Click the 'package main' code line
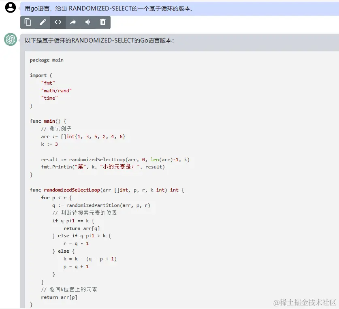339x309 pixels. pos(47,60)
